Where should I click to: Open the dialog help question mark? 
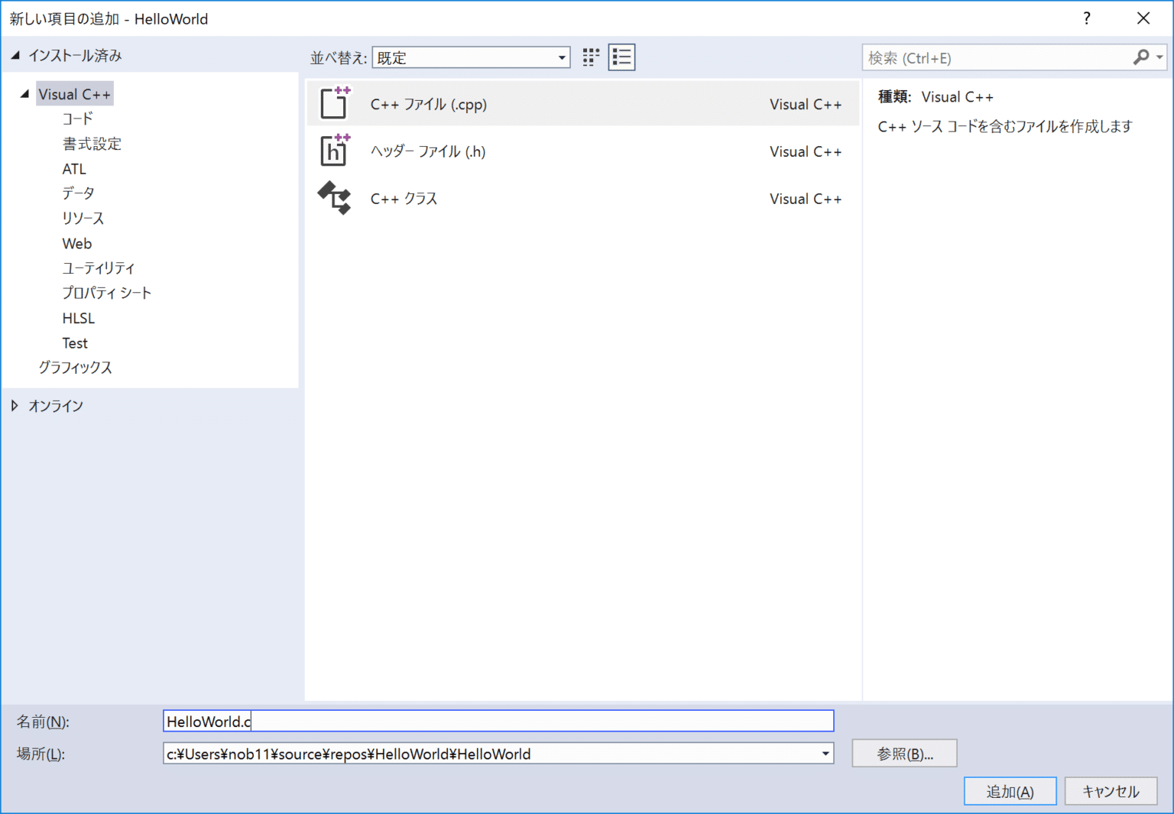[1086, 18]
